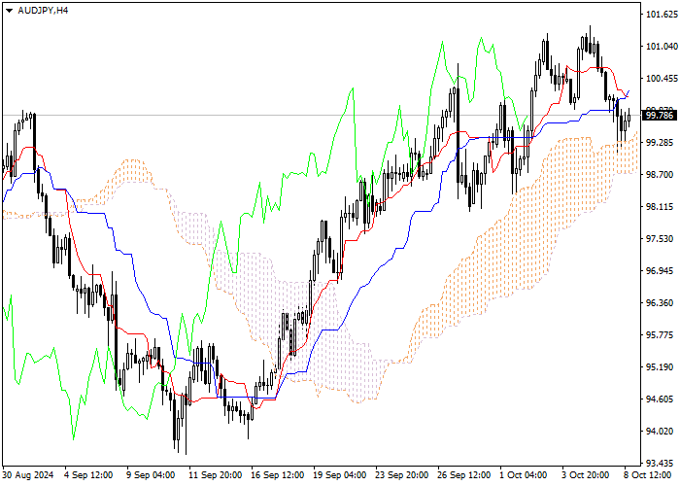Click the AUDJPY,H4 dropdown triangle
This screenshot has width=680, height=486.
(x=9, y=11)
